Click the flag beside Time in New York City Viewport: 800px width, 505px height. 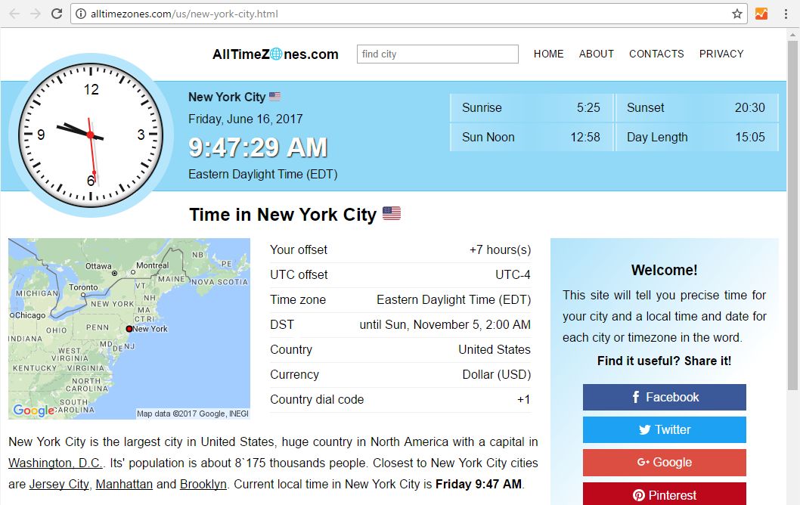pyautogui.click(x=391, y=214)
